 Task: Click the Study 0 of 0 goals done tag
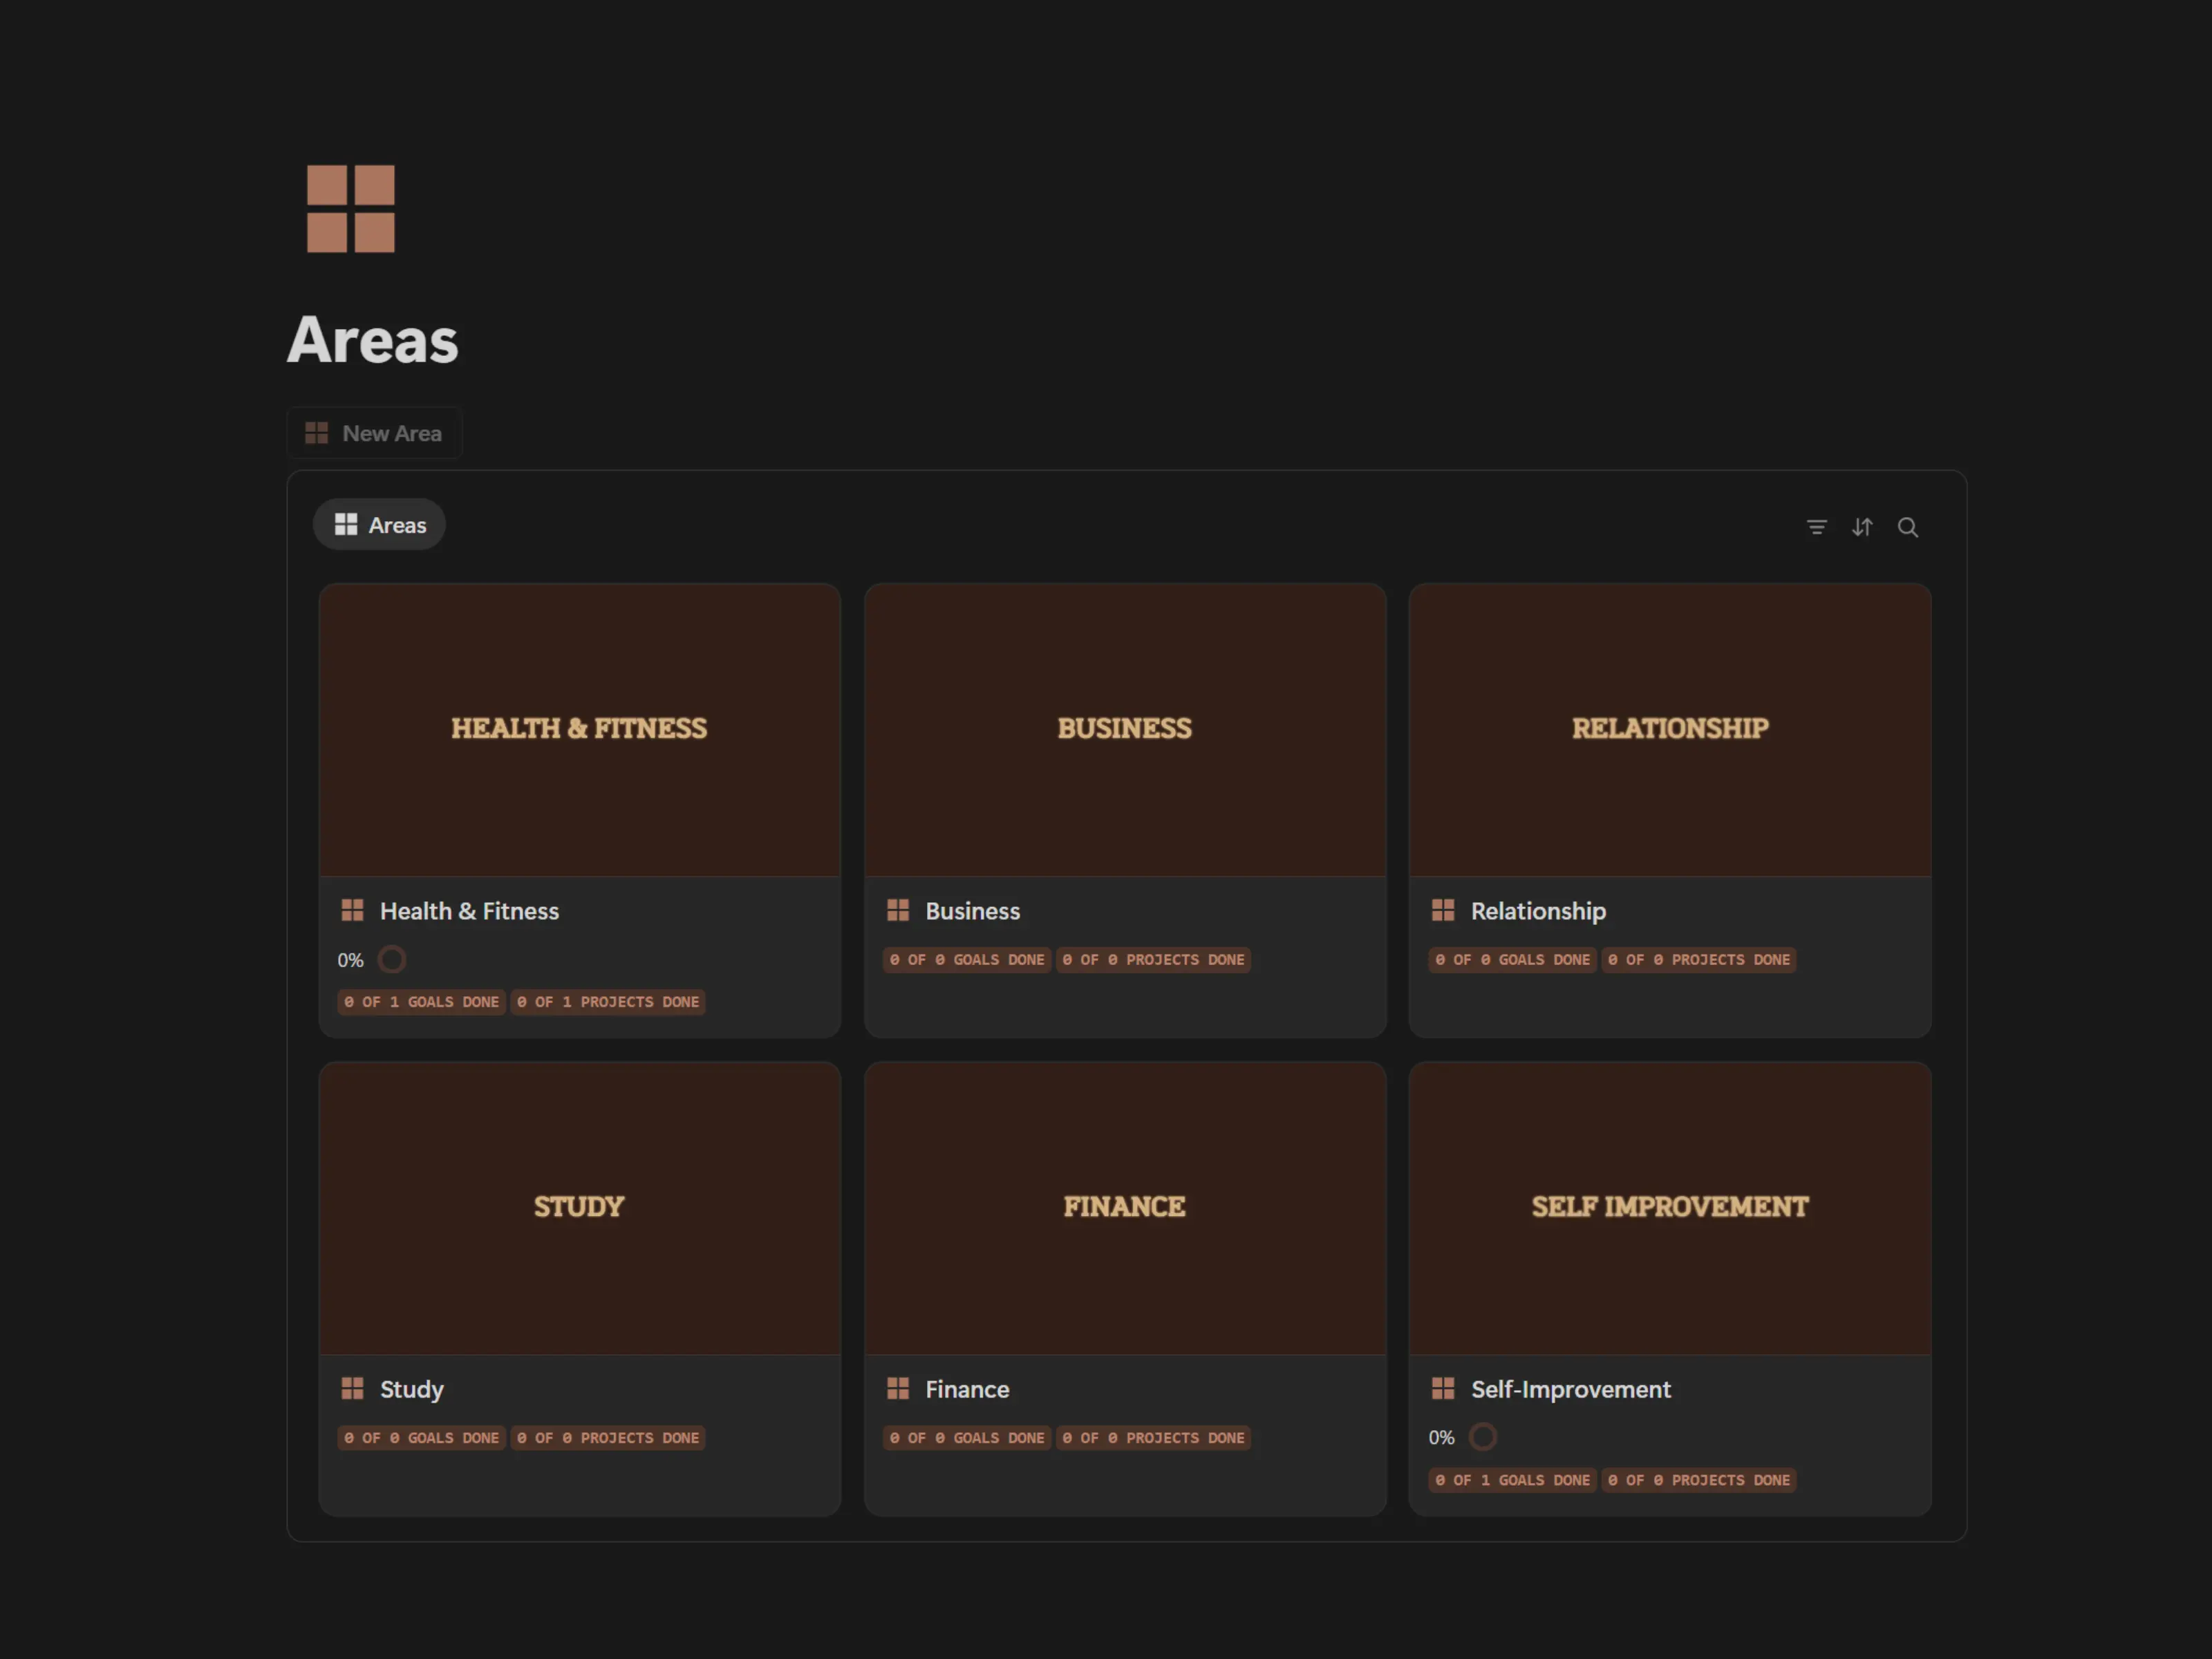pyautogui.click(x=421, y=1438)
